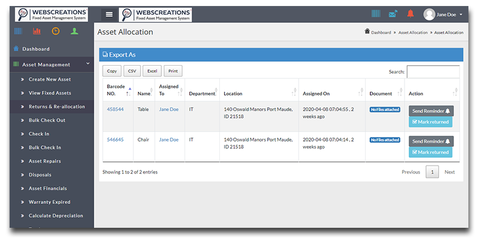Open Asset Repairs
The width and height of the screenshot is (478, 238).
click(45, 161)
